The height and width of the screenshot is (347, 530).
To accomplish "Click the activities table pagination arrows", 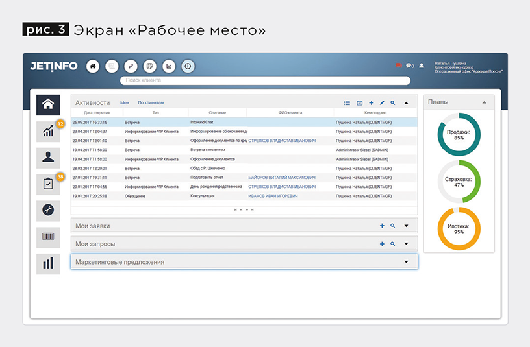I will pyautogui.click(x=244, y=210).
